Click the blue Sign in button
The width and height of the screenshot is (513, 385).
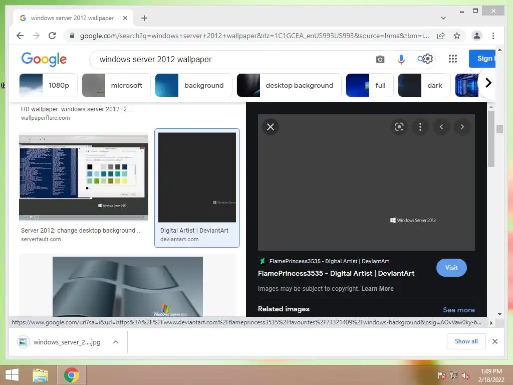click(x=482, y=59)
